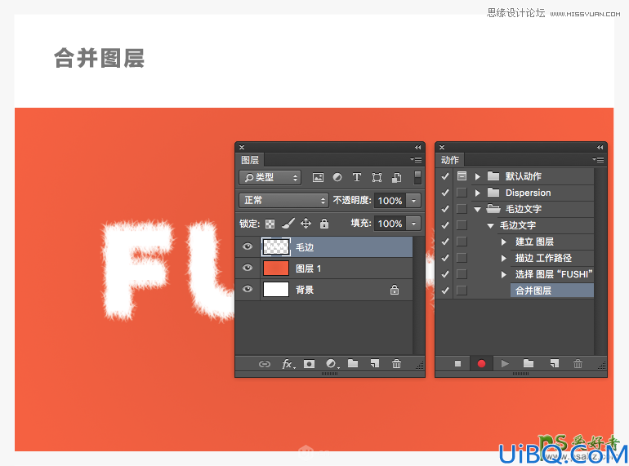This screenshot has height=466, width=629.
Task: Toggle the layer filtering switch
Action: tap(417, 177)
